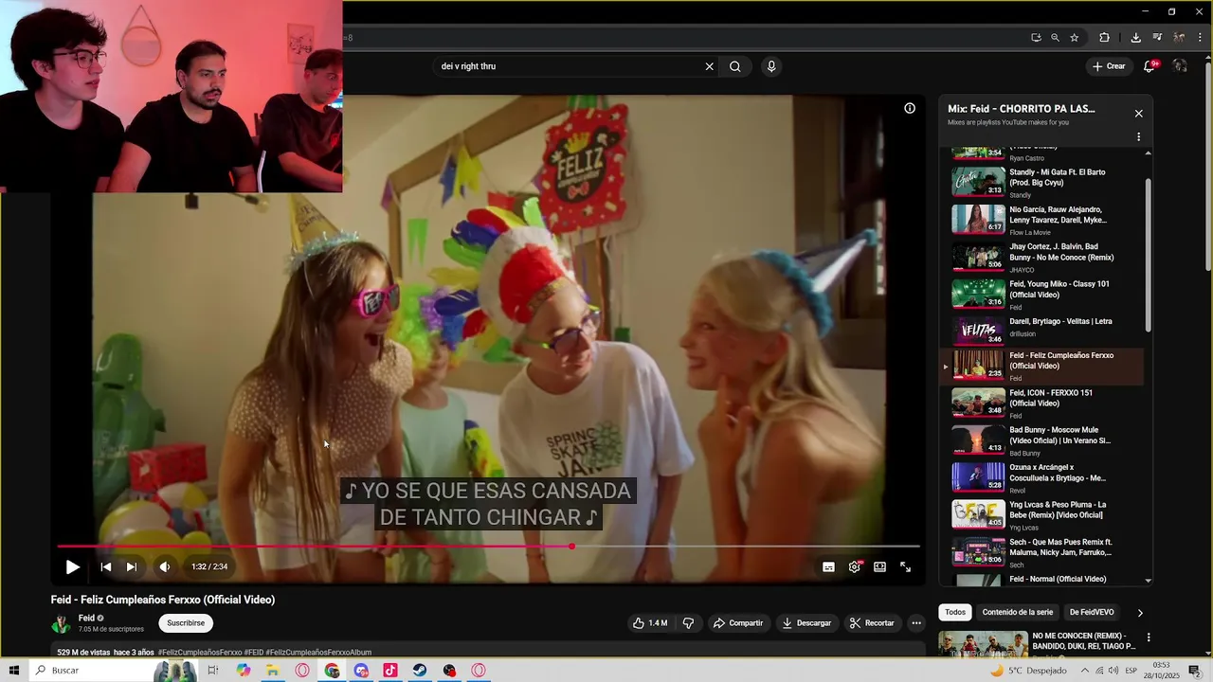The height and width of the screenshot is (682, 1213).
Task: Toggle subtitles on the video player
Action: tap(828, 566)
